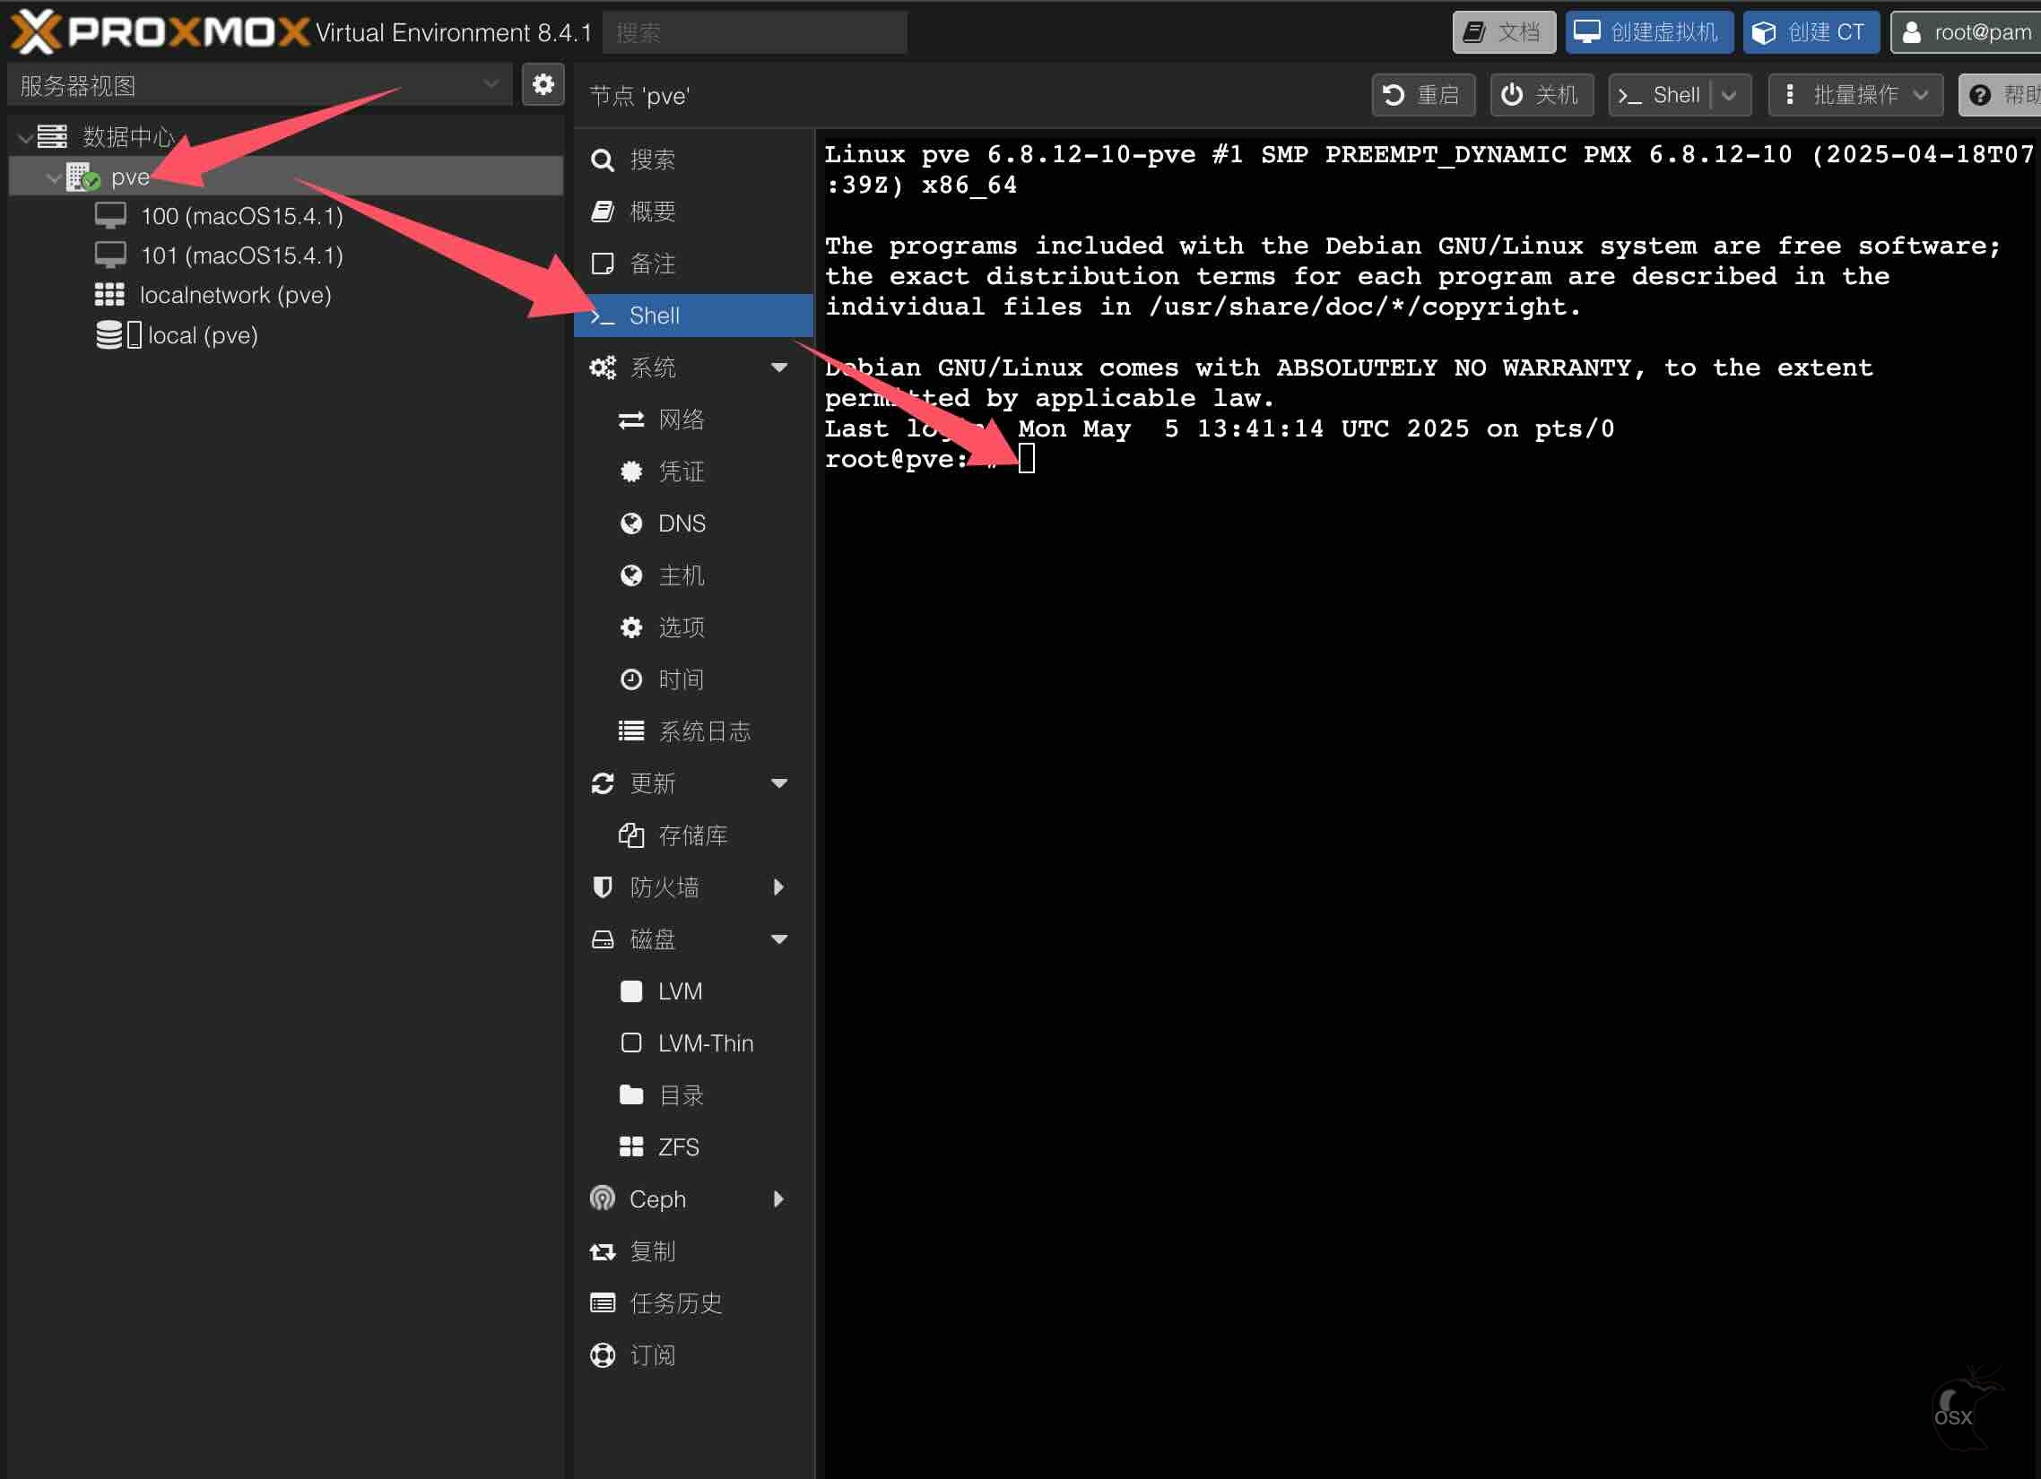
Task: Click the terminal cursor at root@pve prompt
Action: [x=1027, y=459]
